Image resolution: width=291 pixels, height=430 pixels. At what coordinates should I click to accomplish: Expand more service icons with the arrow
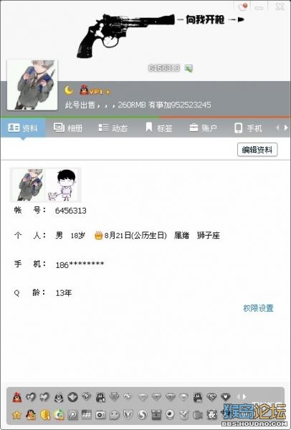(245, 396)
